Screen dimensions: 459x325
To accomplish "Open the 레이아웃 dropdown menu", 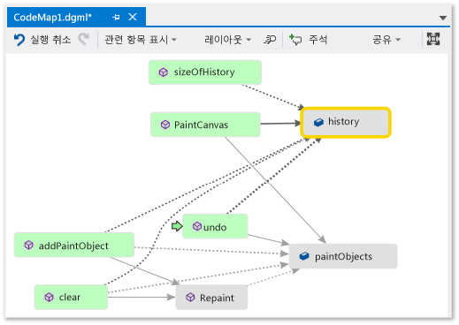I will click(x=227, y=40).
